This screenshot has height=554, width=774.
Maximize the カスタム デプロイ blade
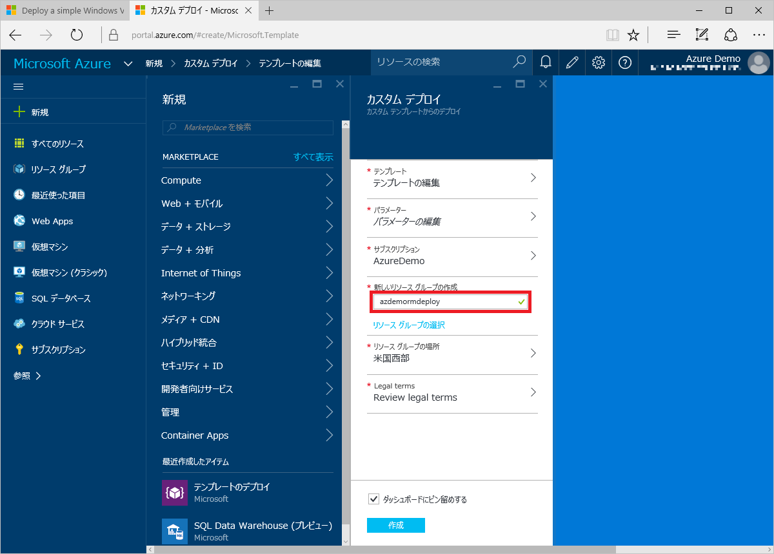(520, 84)
